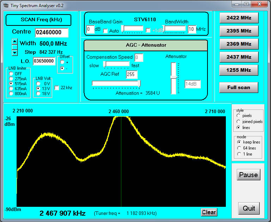Viewport: 271px width, 222px height.
Task: Set LNB limiter to 275mA
Action: point(11,78)
